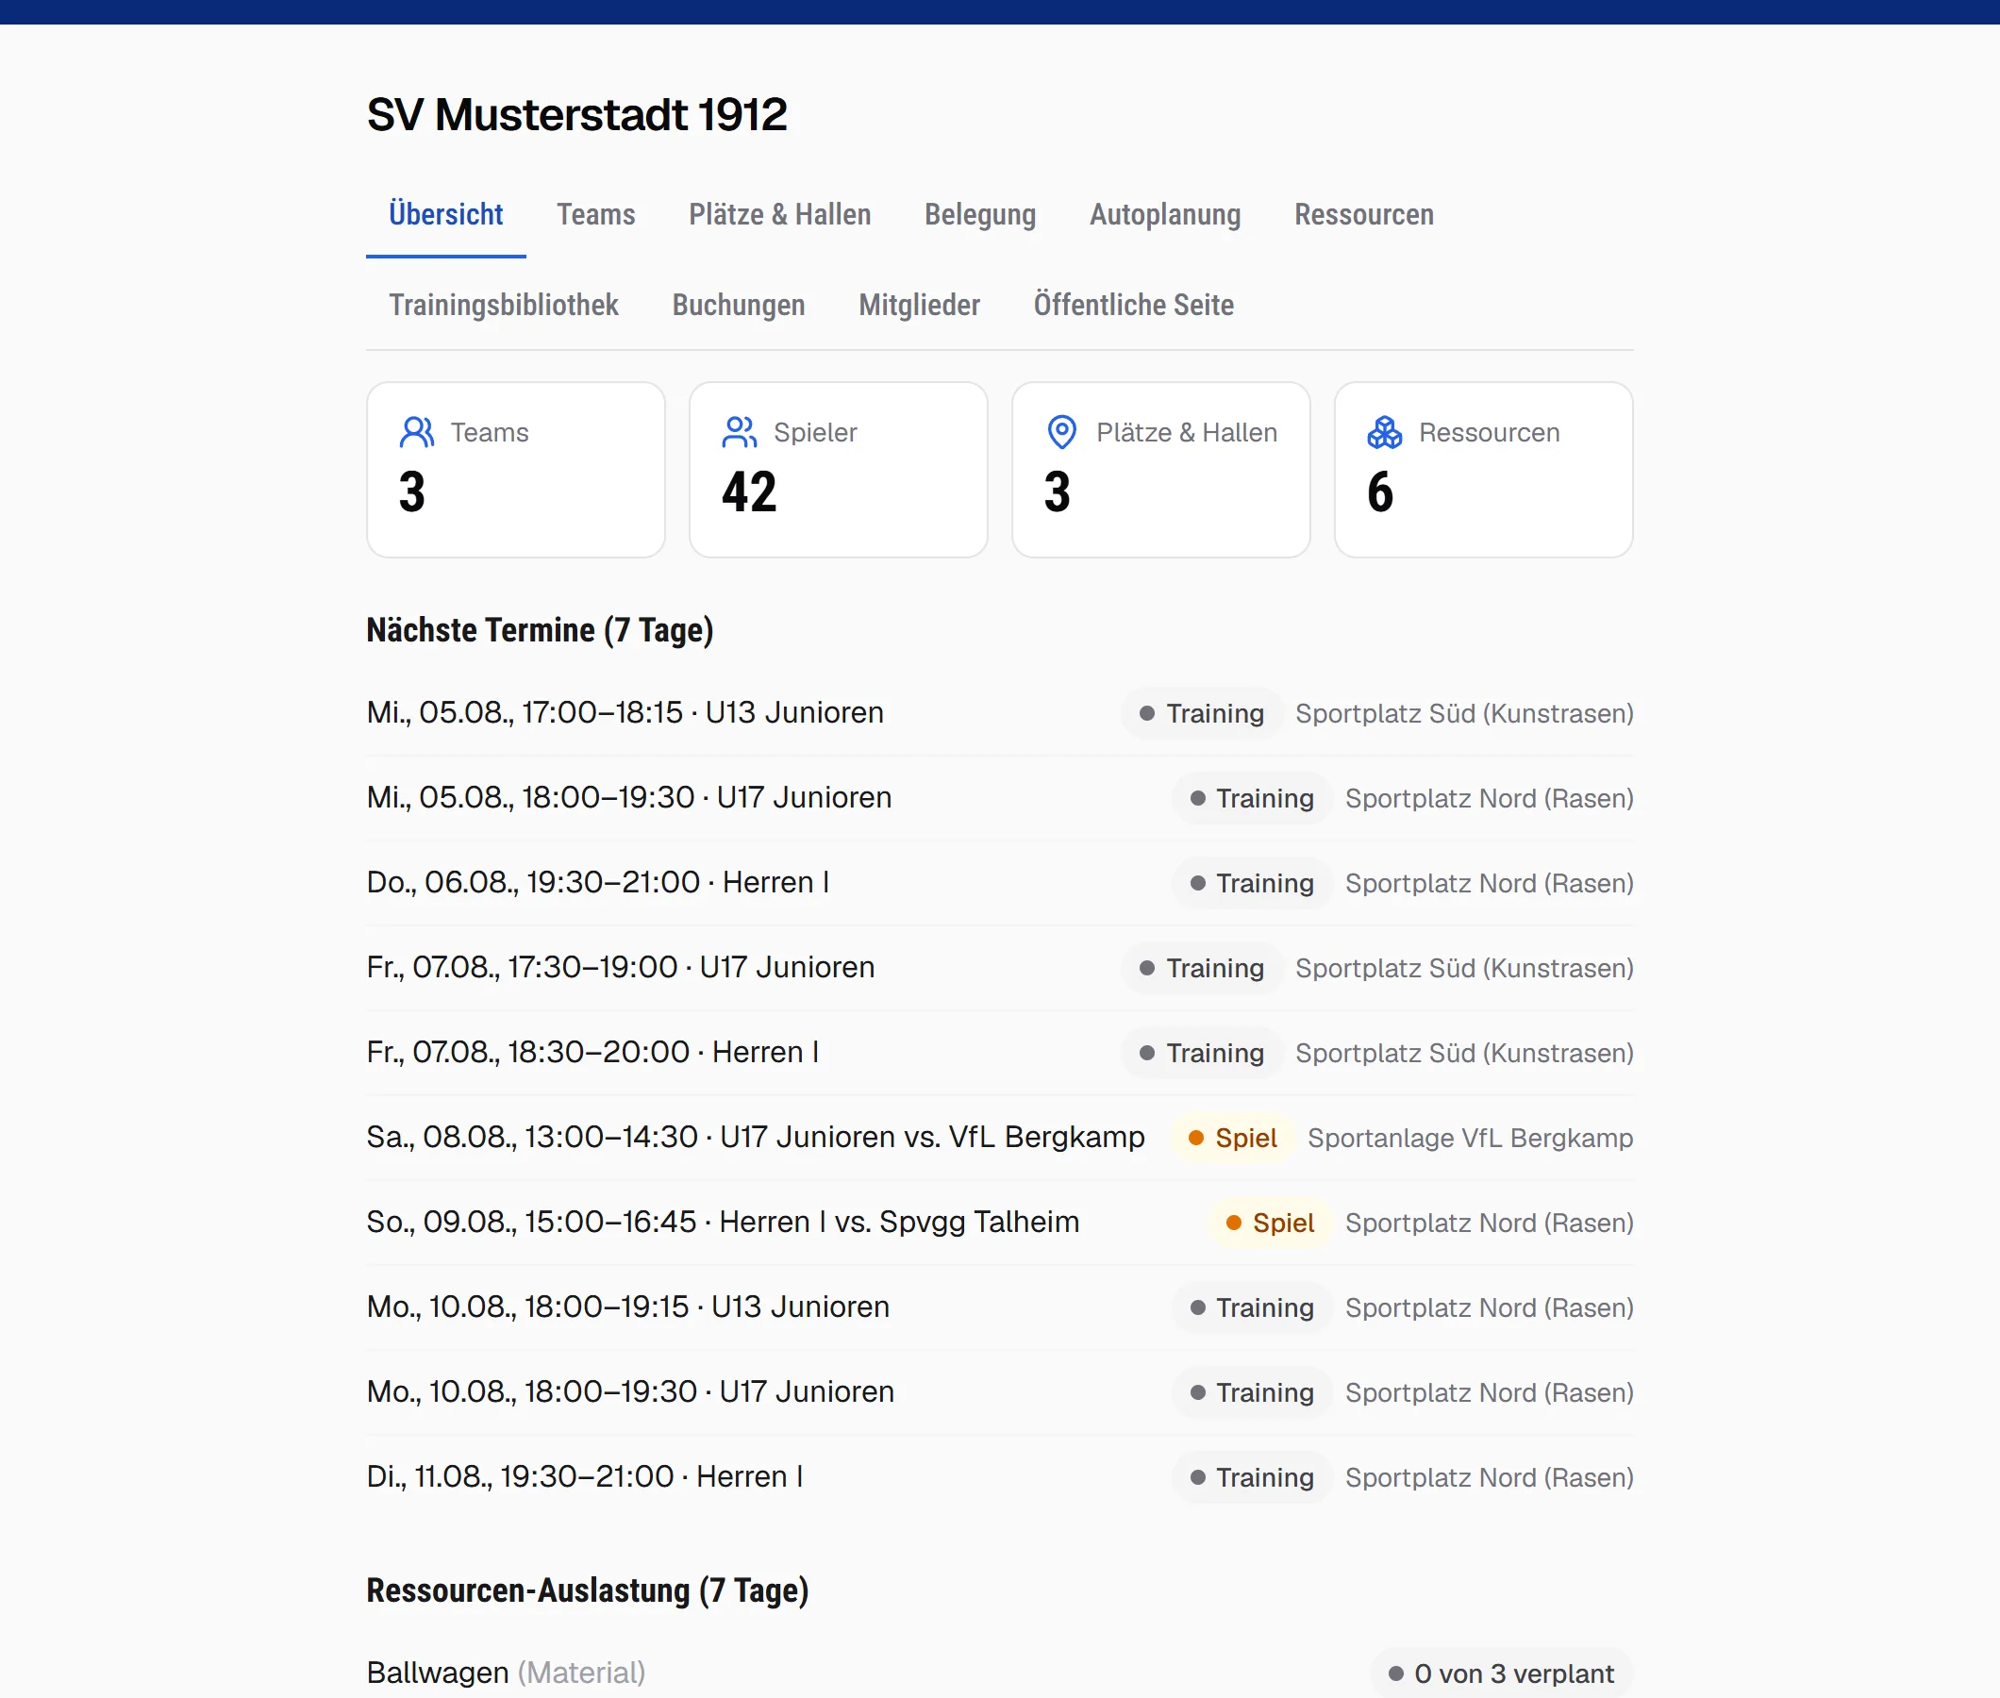The image size is (2000, 1698).
Task: Switch to the Plätze & Hallen tab
Action: click(779, 214)
